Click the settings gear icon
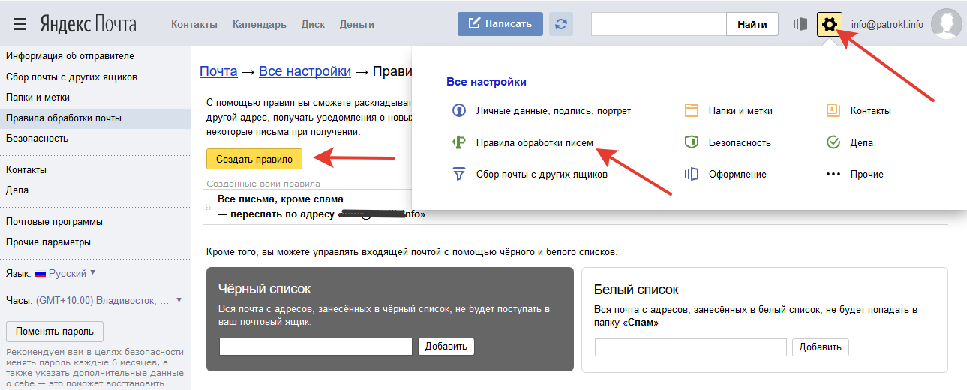967x390 pixels. click(830, 24)
